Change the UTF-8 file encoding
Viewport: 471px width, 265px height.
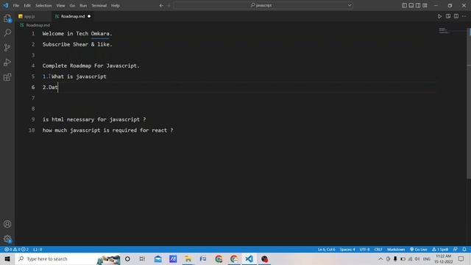[365, 250]
